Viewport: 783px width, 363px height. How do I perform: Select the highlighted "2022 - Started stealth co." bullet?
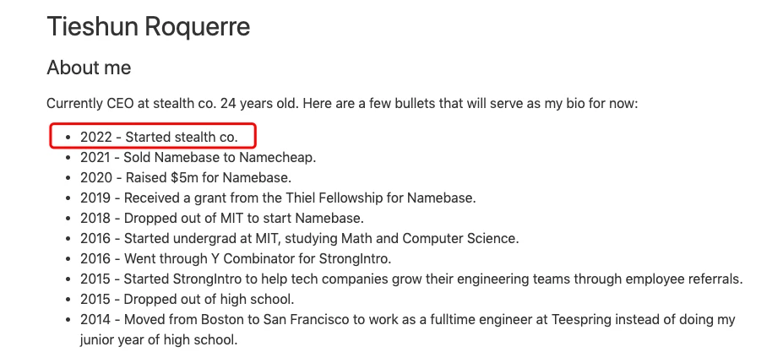(159, 137)
